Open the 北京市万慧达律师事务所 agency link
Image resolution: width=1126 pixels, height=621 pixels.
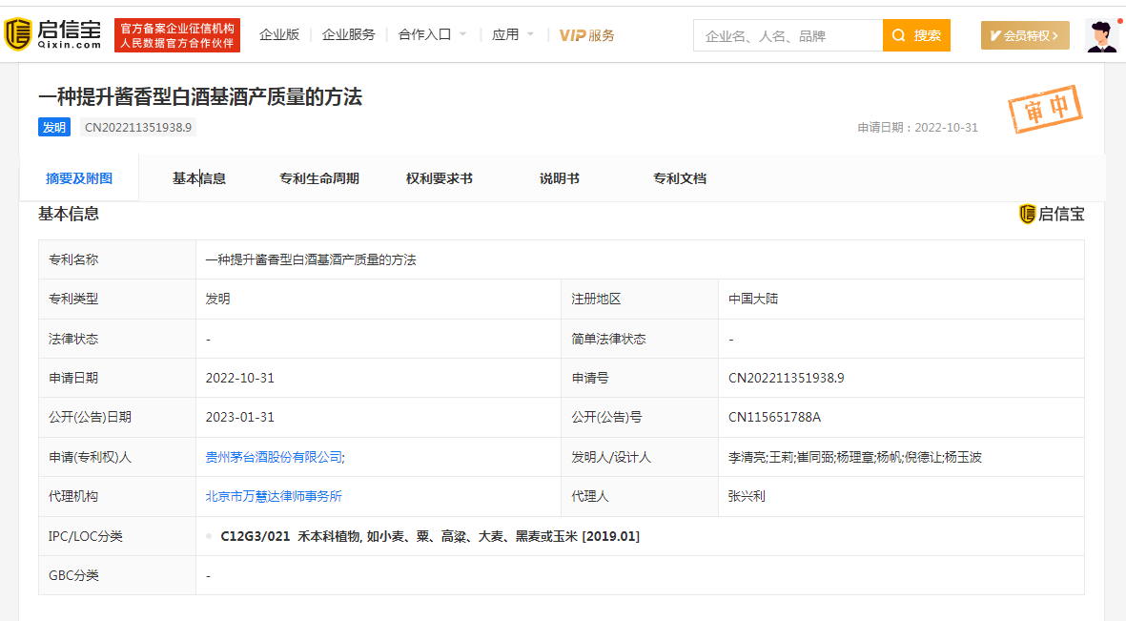click(x=274, y=497)
